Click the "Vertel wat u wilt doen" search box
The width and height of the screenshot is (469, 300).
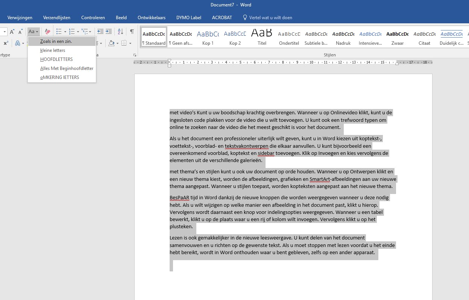[x=271, y=18]
